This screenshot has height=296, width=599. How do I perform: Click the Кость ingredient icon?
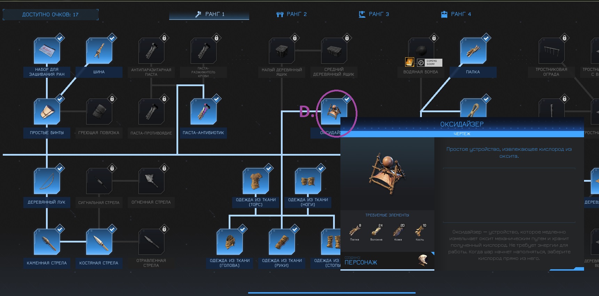click(x=420, y=231)
